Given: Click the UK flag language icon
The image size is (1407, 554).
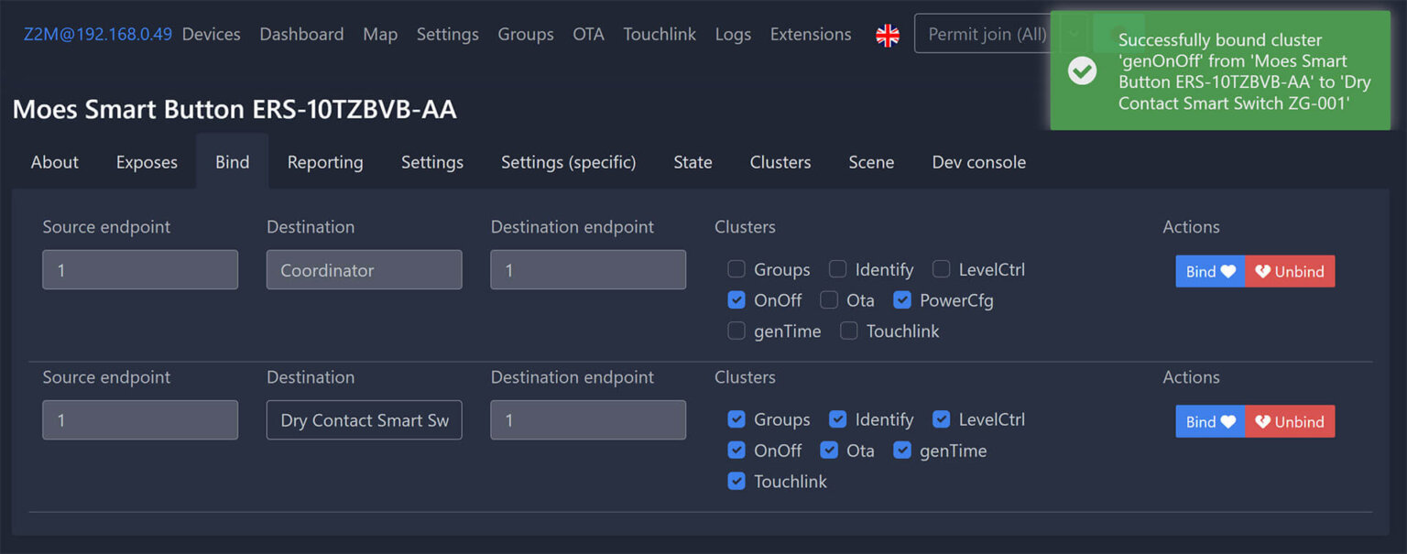Looking at the screenshot, I should click(887, 35).
